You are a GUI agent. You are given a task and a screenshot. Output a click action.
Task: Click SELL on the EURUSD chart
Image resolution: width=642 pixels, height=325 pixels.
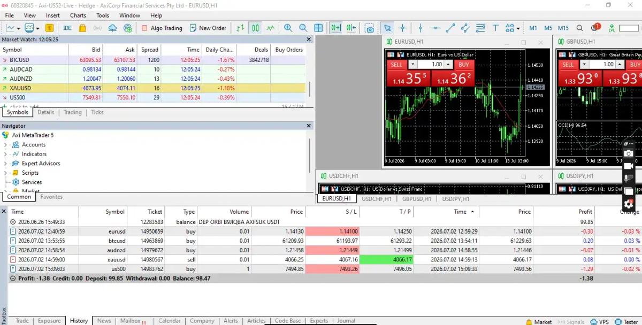tap(396, 65)
